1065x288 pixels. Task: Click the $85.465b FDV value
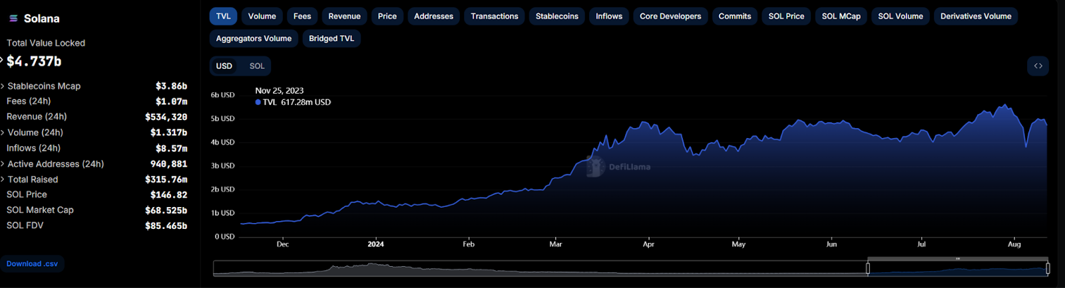(166, 226)
